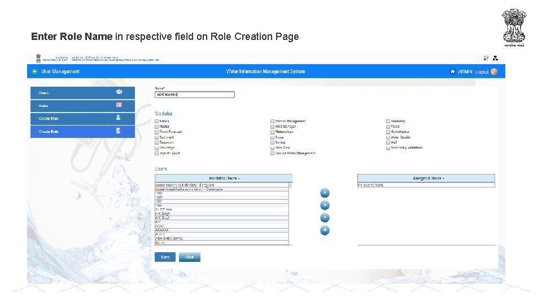542x304 pixels.
Task: Tick the Admin module checkbox
Action: tap(156, 122)
